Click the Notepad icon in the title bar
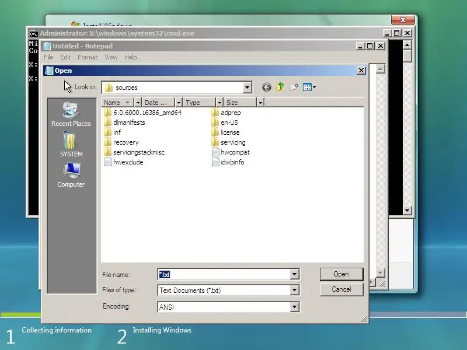Image resolution: width=467 pixels, height=350 pixels. coord(47,46)
